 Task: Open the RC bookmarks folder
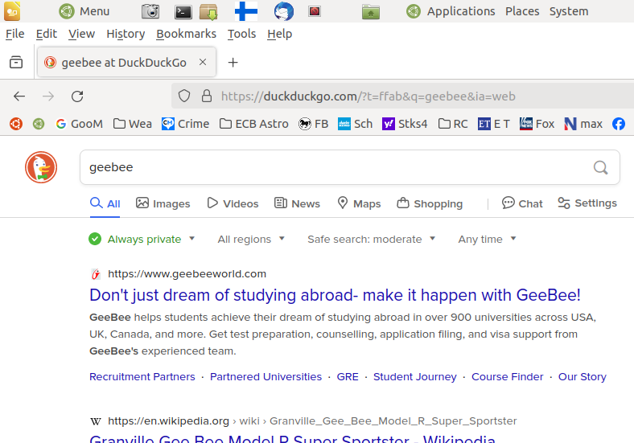[x=453, y=124]
